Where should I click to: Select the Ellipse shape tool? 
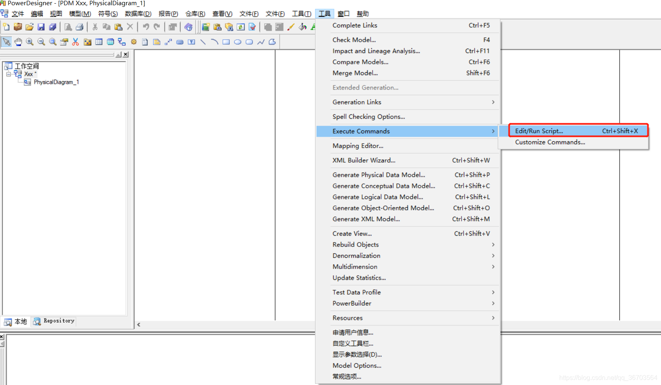click(238, 42)
